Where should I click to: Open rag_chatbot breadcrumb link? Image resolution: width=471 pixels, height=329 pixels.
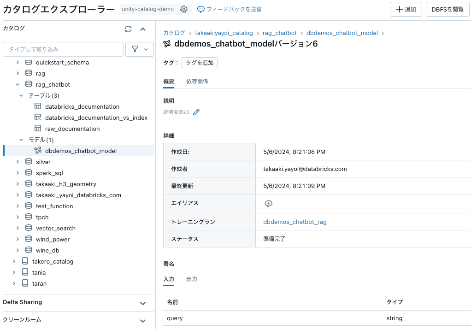[x=279, y=33]
